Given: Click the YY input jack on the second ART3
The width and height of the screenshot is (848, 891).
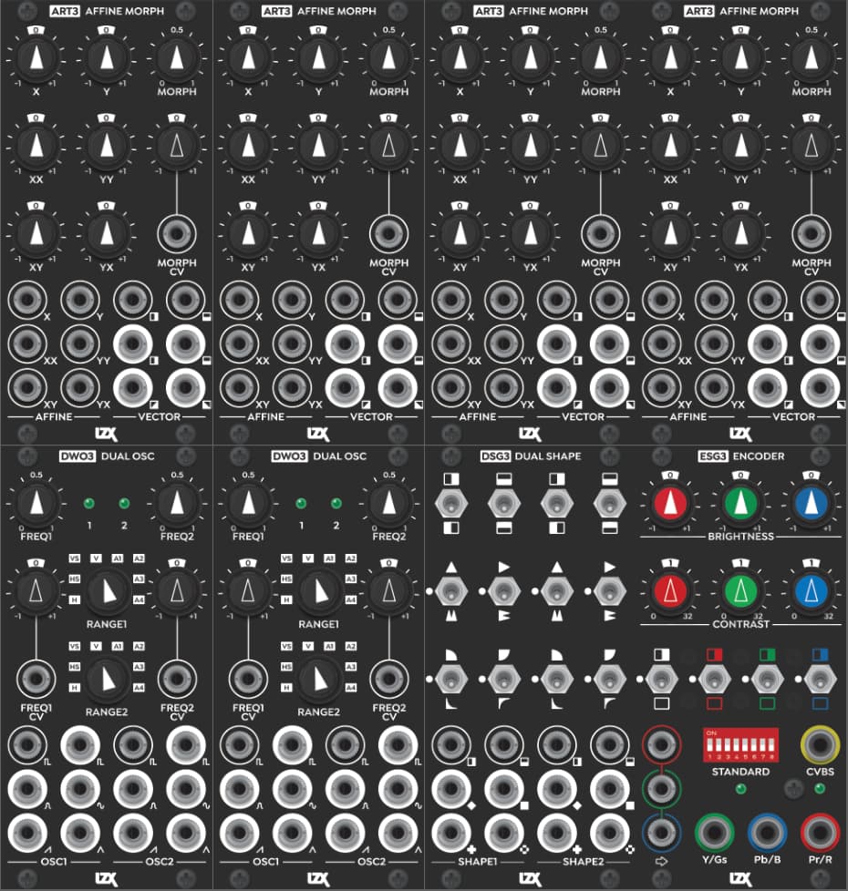Looking at the screenshot, I should coord(292,343).
